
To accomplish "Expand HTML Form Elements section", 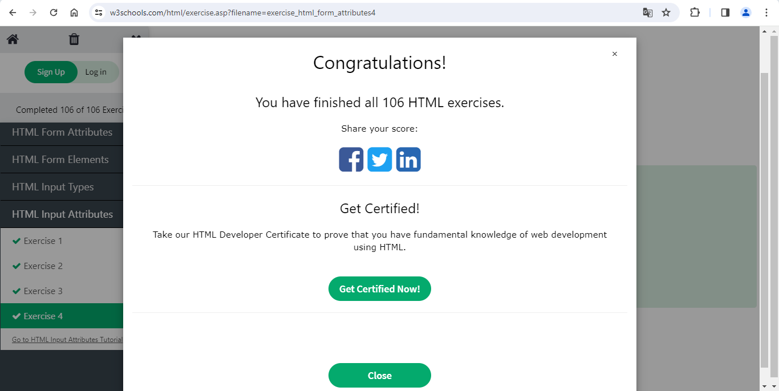I will (x=60, y=160).
